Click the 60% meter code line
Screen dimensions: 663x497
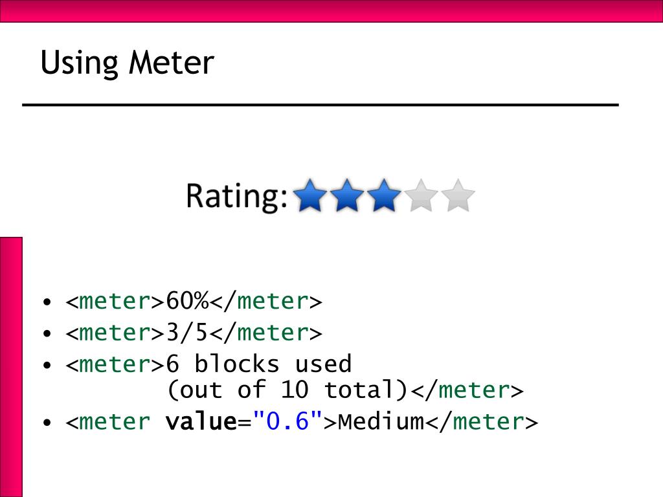194,301
